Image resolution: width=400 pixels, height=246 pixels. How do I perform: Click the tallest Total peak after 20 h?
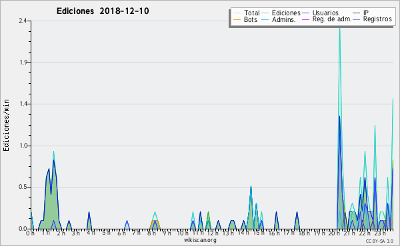pos(339,28)
